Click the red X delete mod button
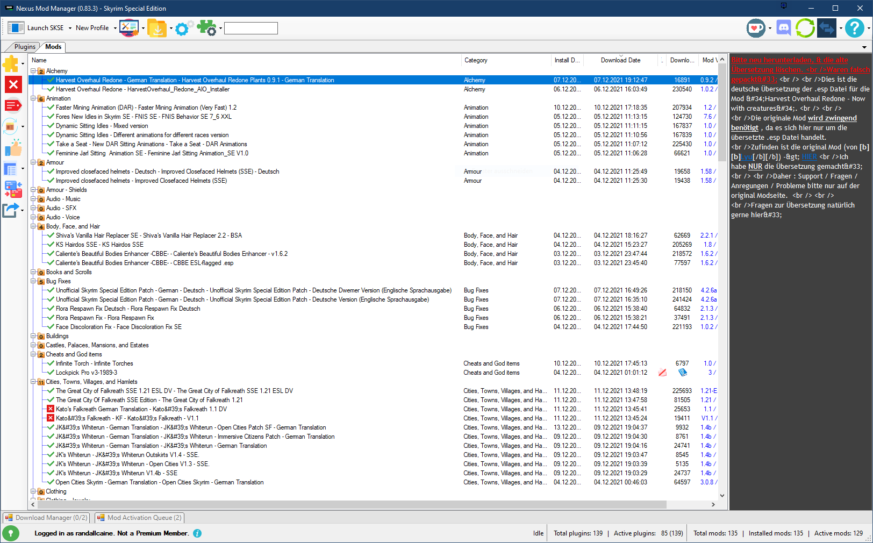The width and height of the screenshot is (873, 543). point(13,84)
